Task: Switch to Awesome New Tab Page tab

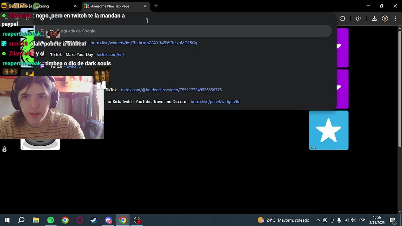Action: 116,6
